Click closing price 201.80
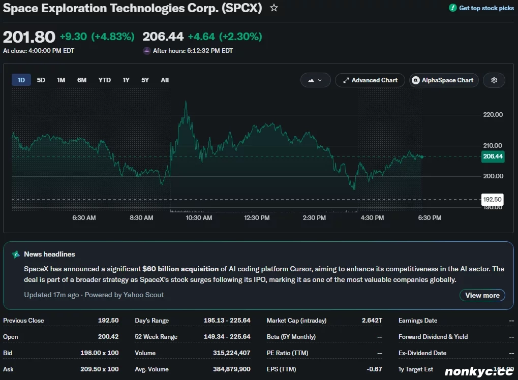518x380 pixels. (29, 37)
